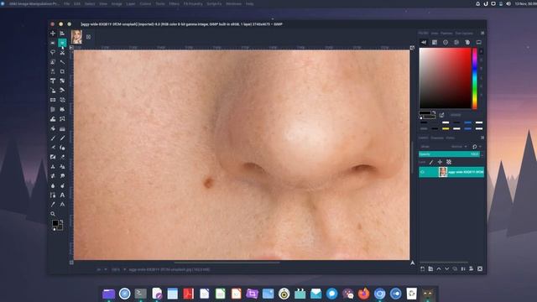Select the top Hue radio button in color selector
This screenshot has height=302, width=537.
pos(481,51)
